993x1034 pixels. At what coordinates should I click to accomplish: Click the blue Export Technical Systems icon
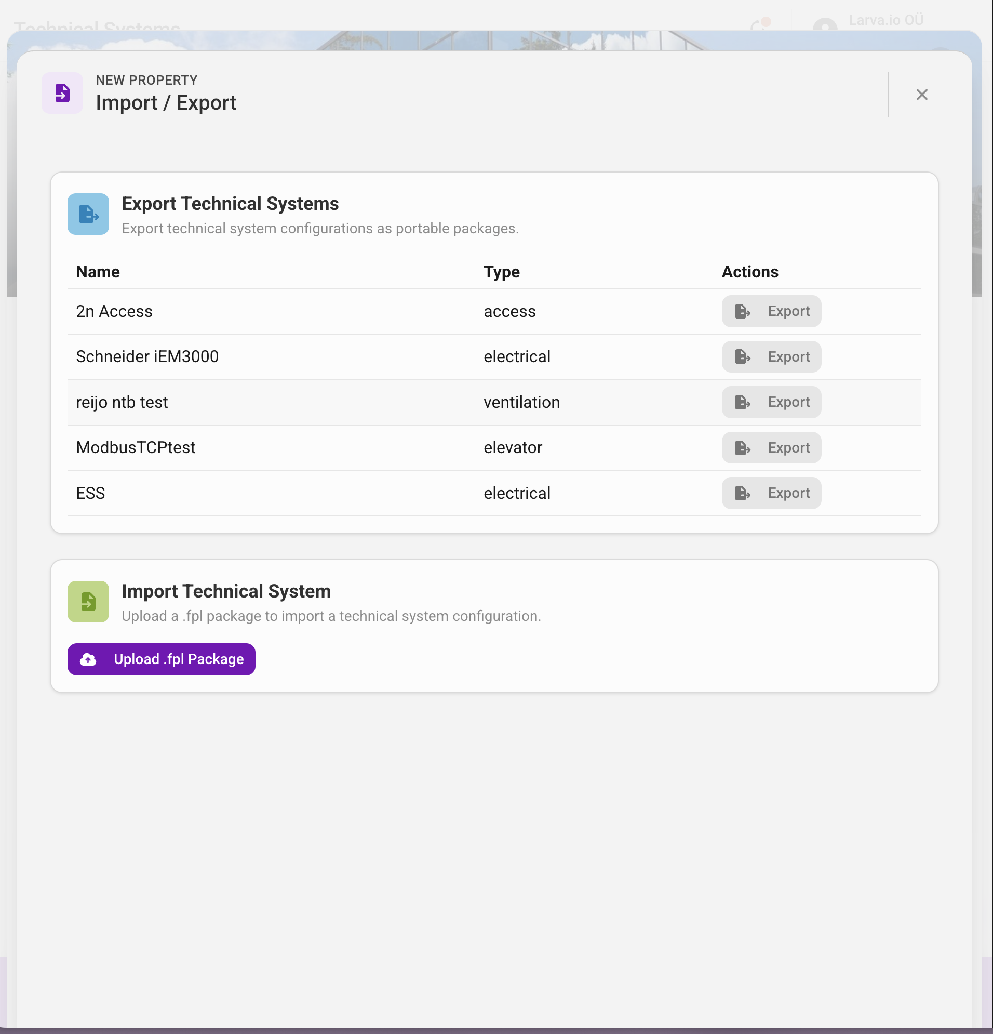coord(88,214)
